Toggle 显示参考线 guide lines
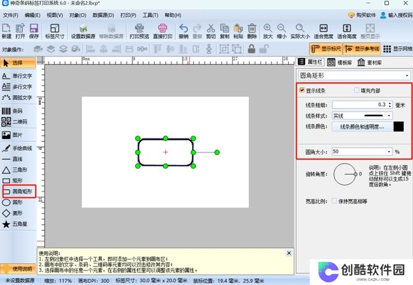The height and width of the screenshot is (285, 413). pyautogui.click(x=362, y=49)
